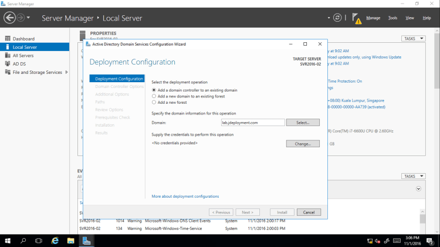Viewport: 440px width, 247px height.
Task: Open Internet Explorer from the taskbar
Action: pyautogui.click(x=55, y=241)
